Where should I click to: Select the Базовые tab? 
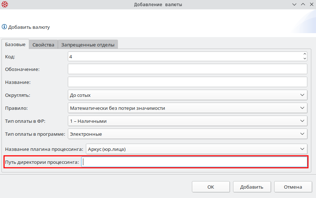(15, 44)
